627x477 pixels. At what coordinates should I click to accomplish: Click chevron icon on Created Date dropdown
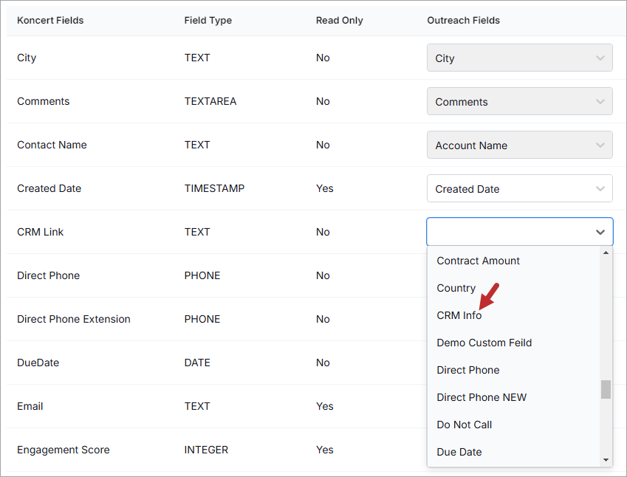tap(600, 188)
